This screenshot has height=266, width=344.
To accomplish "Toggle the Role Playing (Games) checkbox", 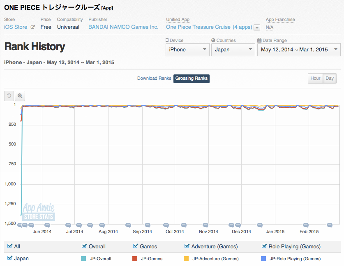I will (264, 246).
